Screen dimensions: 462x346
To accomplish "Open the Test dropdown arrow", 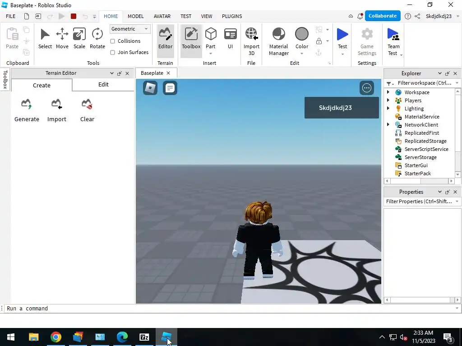I will tap(342, 54).
